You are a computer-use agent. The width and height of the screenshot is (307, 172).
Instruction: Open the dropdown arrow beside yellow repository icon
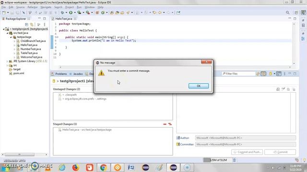click(x=274, y=74)
